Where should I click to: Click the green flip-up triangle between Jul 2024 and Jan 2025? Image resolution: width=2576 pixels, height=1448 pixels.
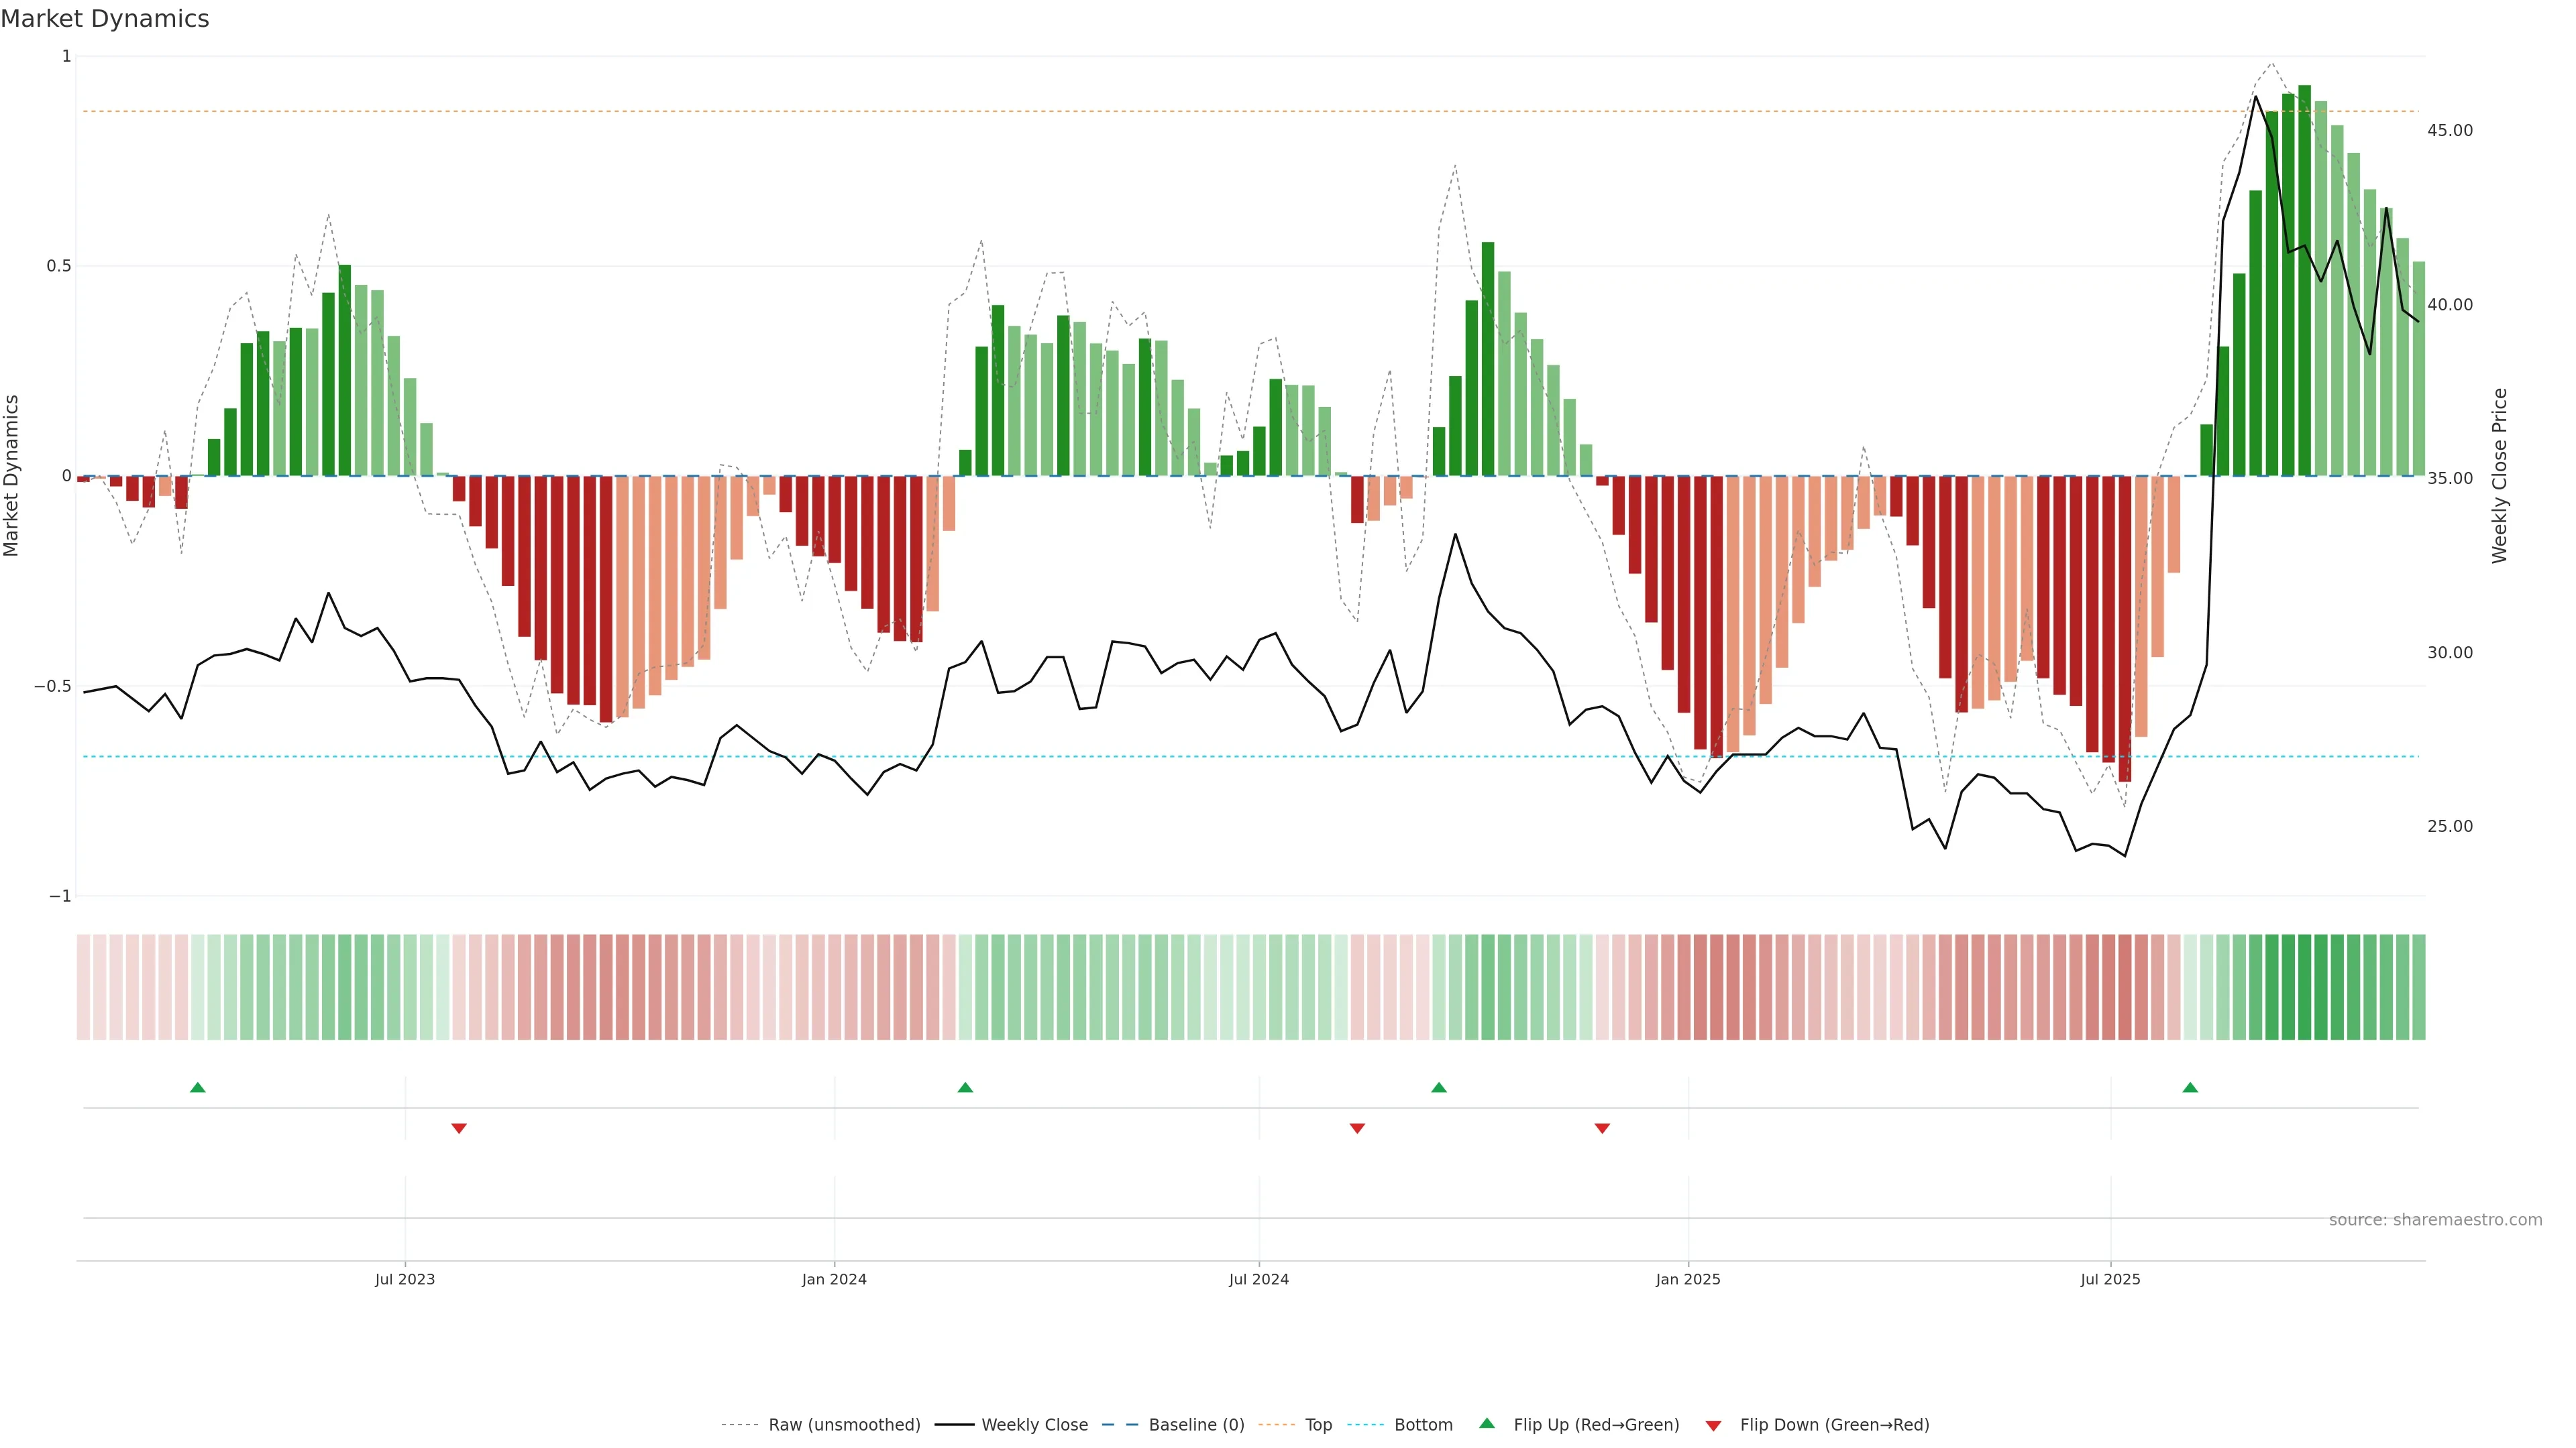click(1439, 1087)
